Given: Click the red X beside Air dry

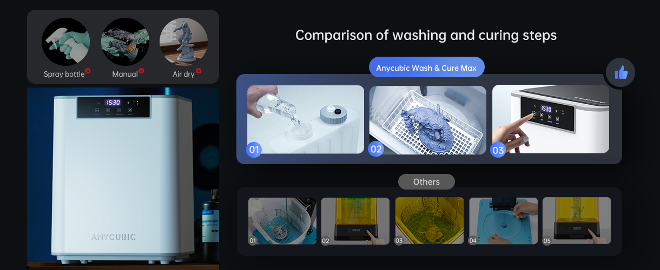Looking at the screenshot, I should [199, 71].
